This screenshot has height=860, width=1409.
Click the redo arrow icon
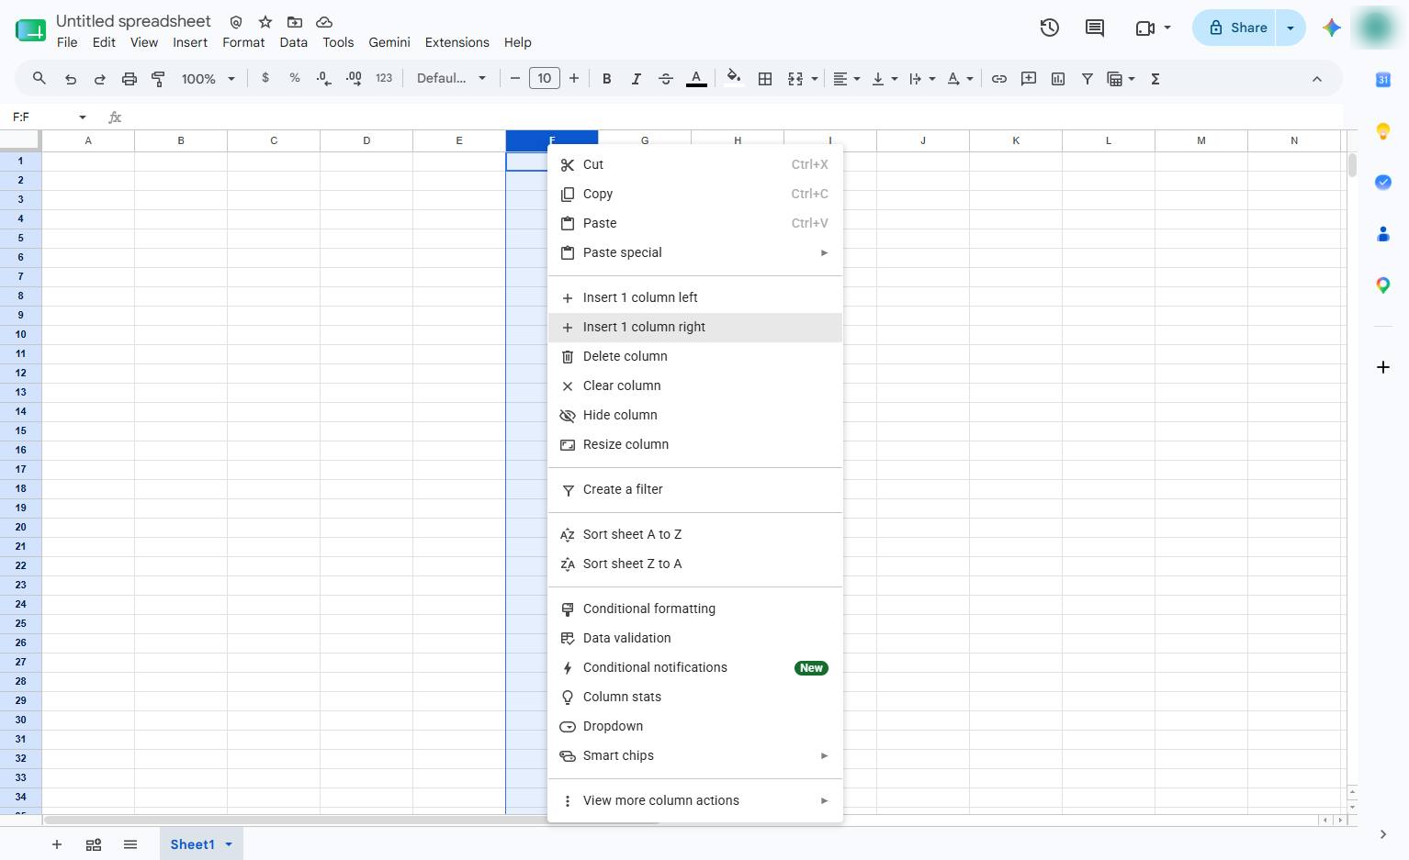coord(99,79)
